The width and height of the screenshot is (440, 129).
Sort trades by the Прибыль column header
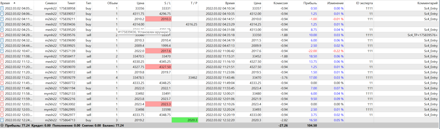[310, 3]
